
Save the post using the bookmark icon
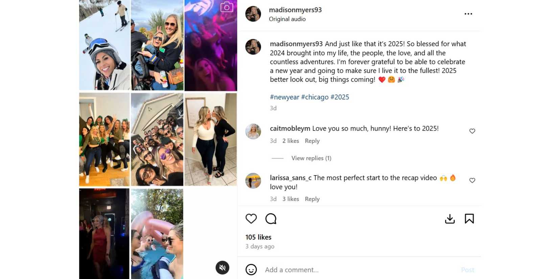[470, 218]
